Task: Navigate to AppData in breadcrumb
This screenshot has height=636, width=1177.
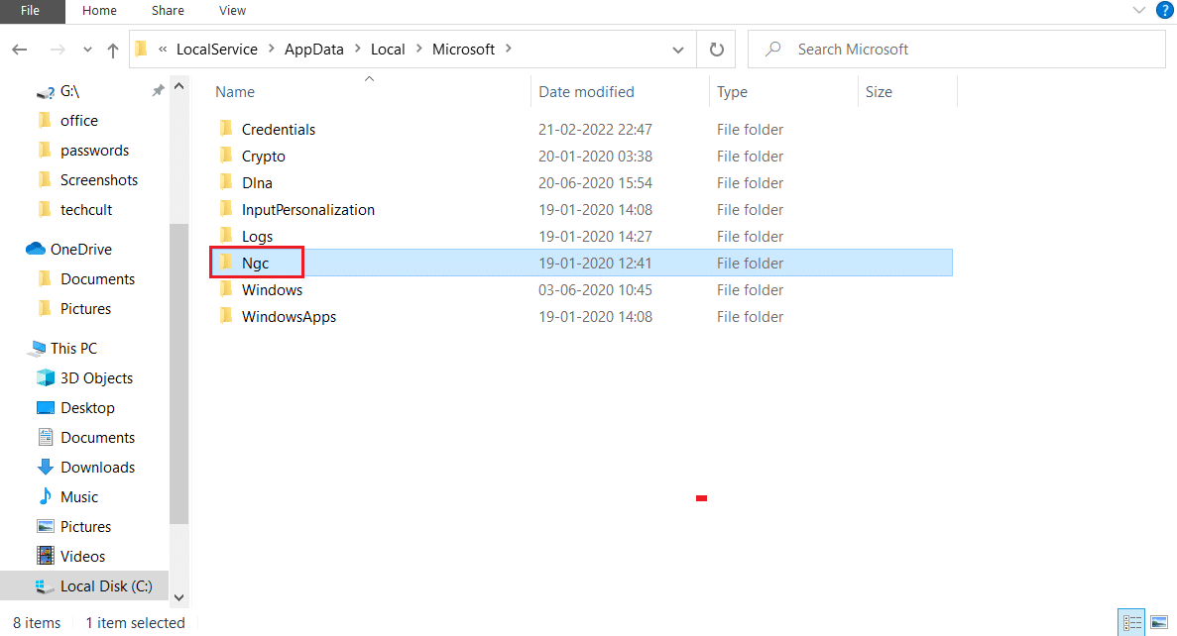Action: [x=313, y=50]
